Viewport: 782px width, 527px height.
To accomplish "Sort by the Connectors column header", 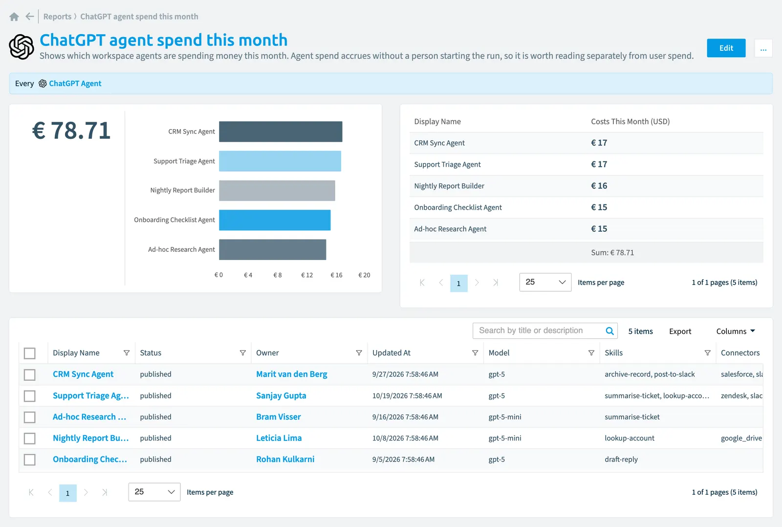I will point(740,353).
